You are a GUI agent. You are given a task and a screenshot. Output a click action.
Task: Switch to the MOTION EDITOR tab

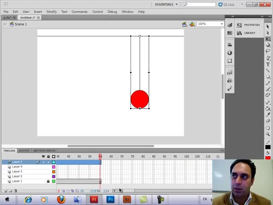[44, 151]
